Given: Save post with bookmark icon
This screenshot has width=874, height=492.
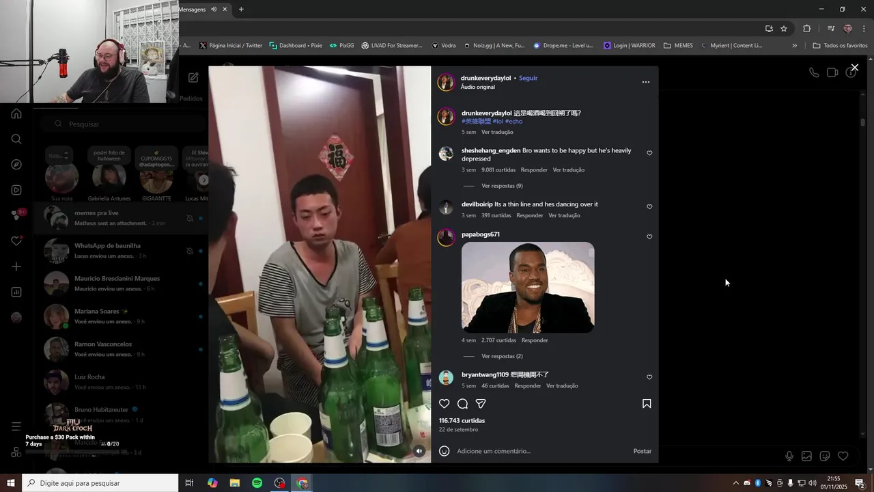Looking at the screenshot, I should tap(647, 404).
